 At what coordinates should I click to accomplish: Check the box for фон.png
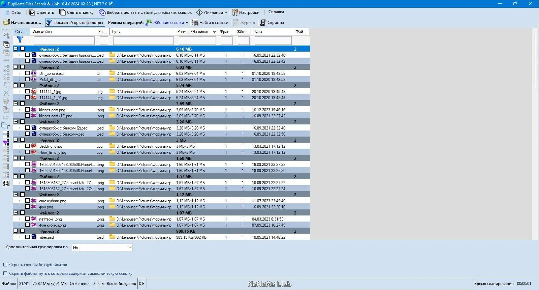tap(28, 207)
